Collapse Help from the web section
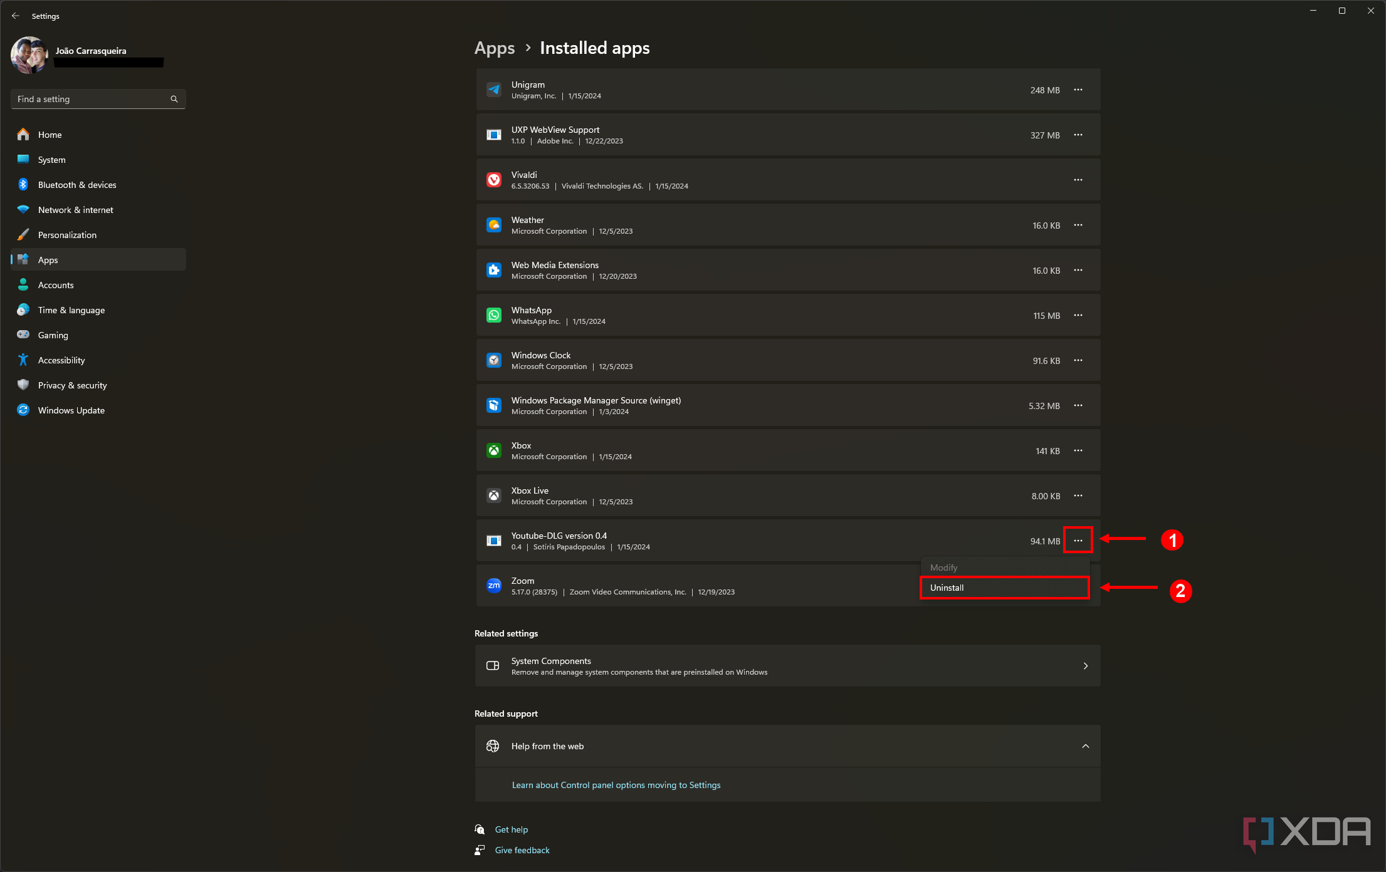This screenshot has width=1386, height=872. tap(1086, 746)
